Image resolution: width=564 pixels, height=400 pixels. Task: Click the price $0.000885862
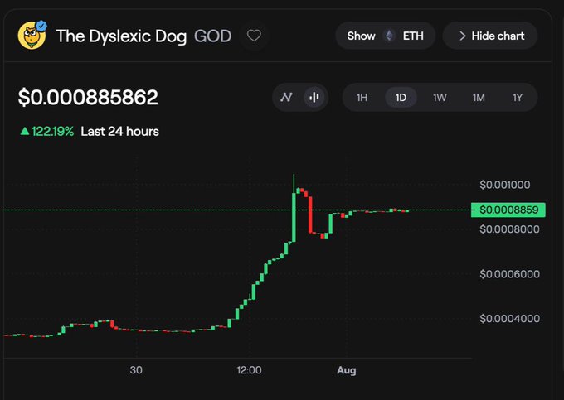tap(88, 97)
